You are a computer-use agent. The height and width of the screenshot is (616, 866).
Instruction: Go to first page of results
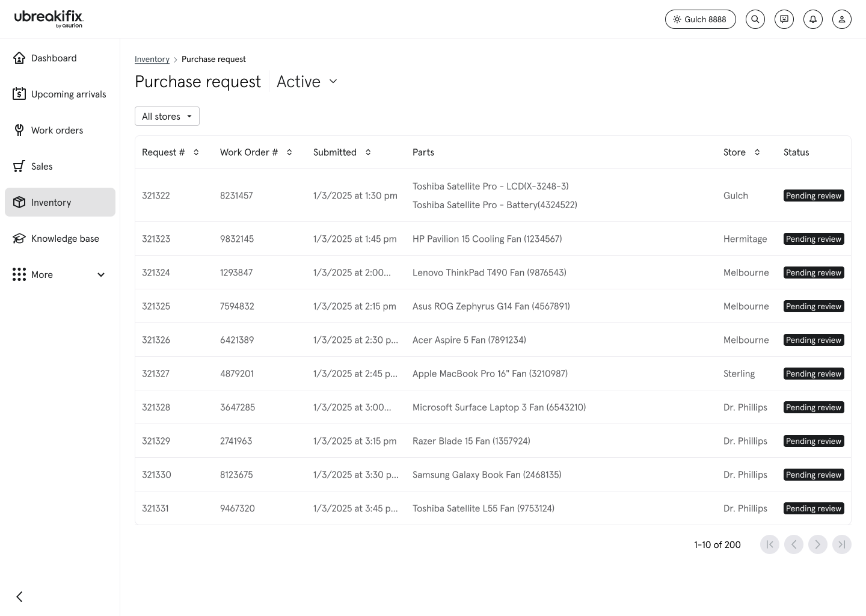(770, 544)
